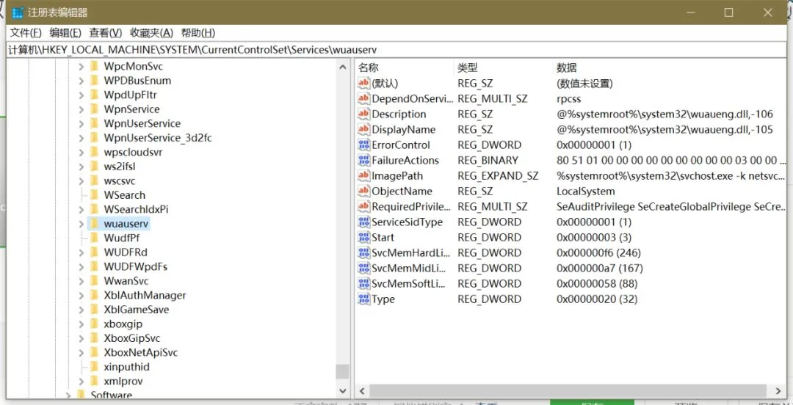Select the WUDFRd folder icon
The width and height of the screenshot is (793, 405).
94,252
